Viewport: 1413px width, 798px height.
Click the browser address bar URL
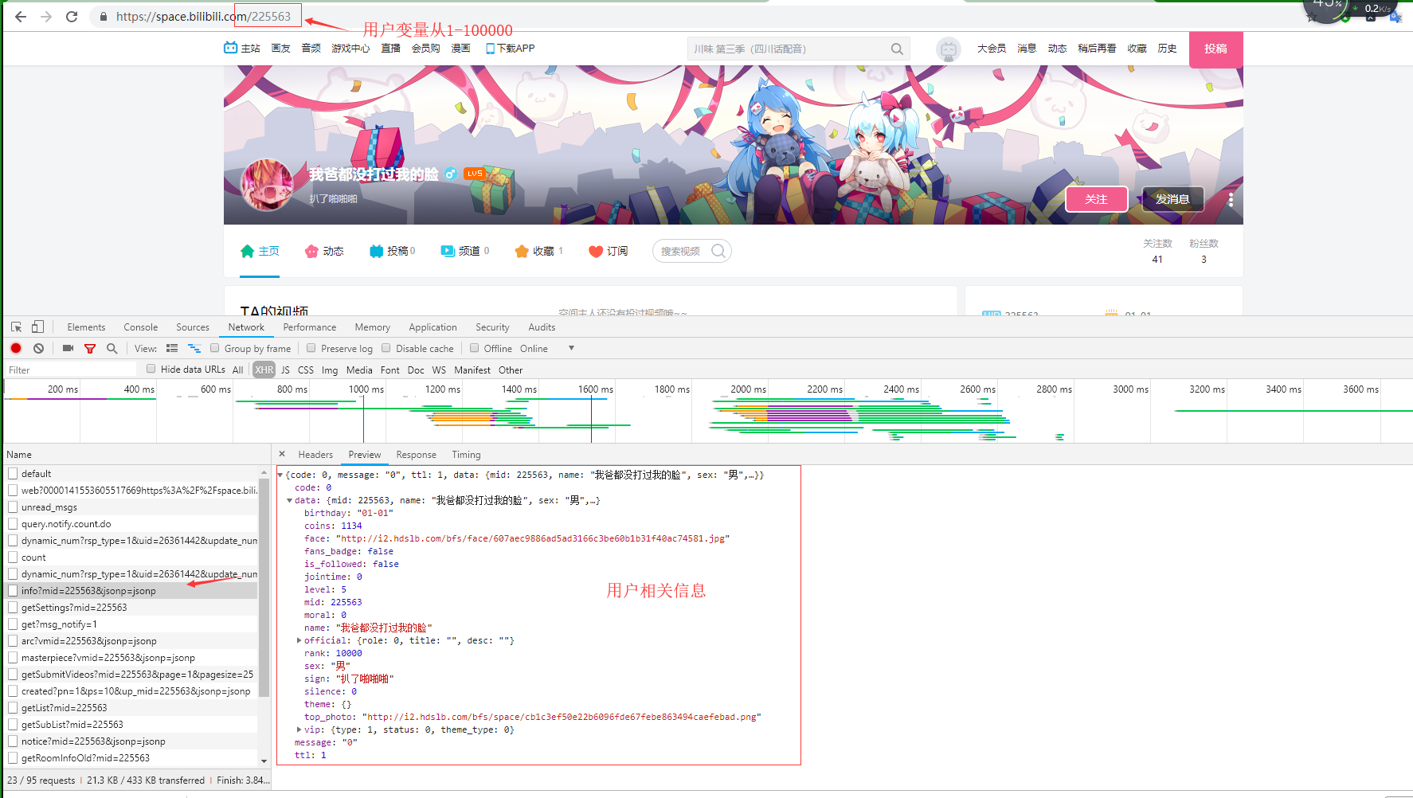coord(203,17)
